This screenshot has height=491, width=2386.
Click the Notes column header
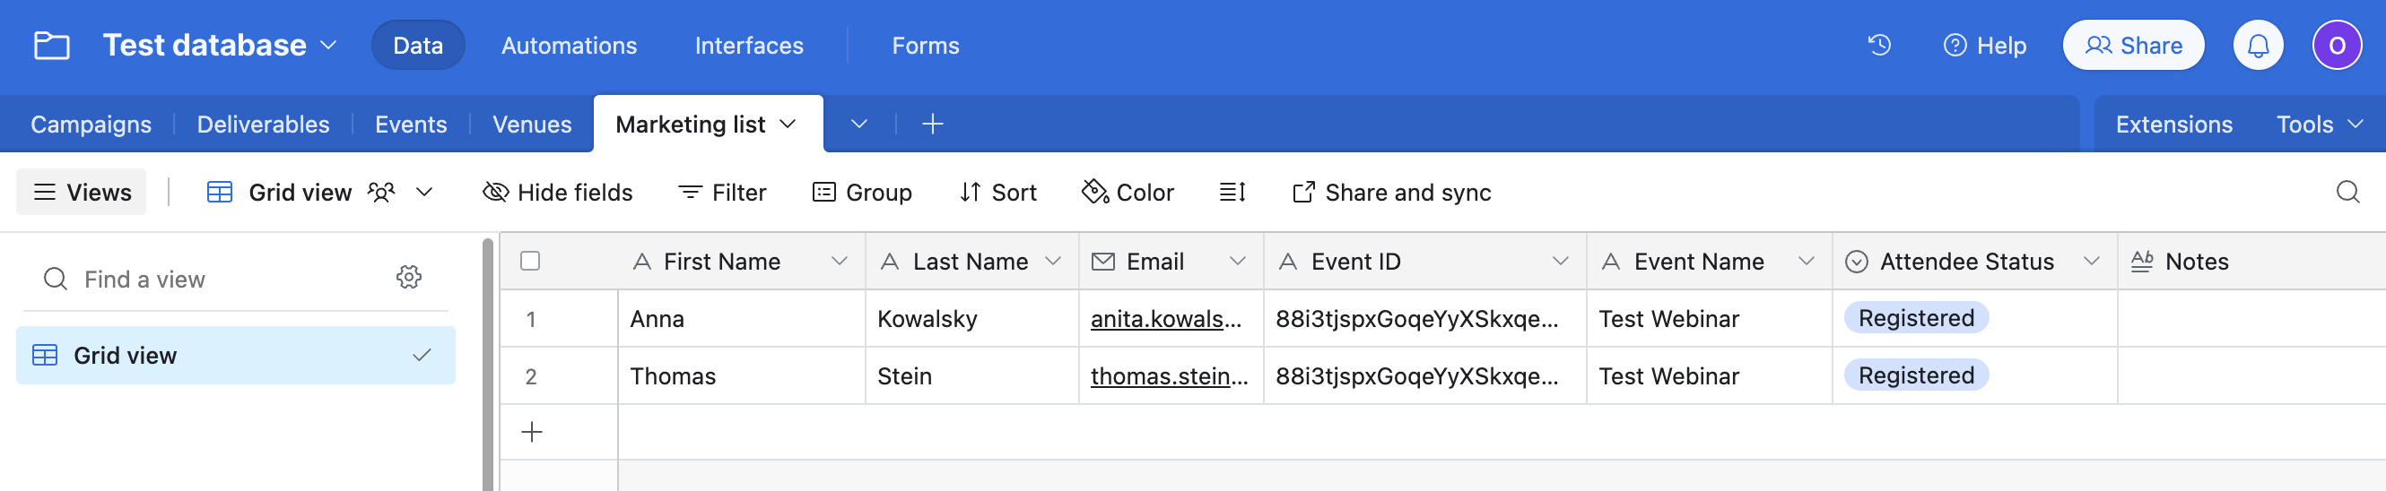click(2251, 262)
